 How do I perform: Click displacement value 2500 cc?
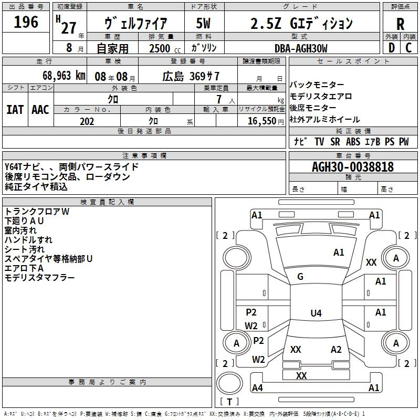click(x=165, y=48)
